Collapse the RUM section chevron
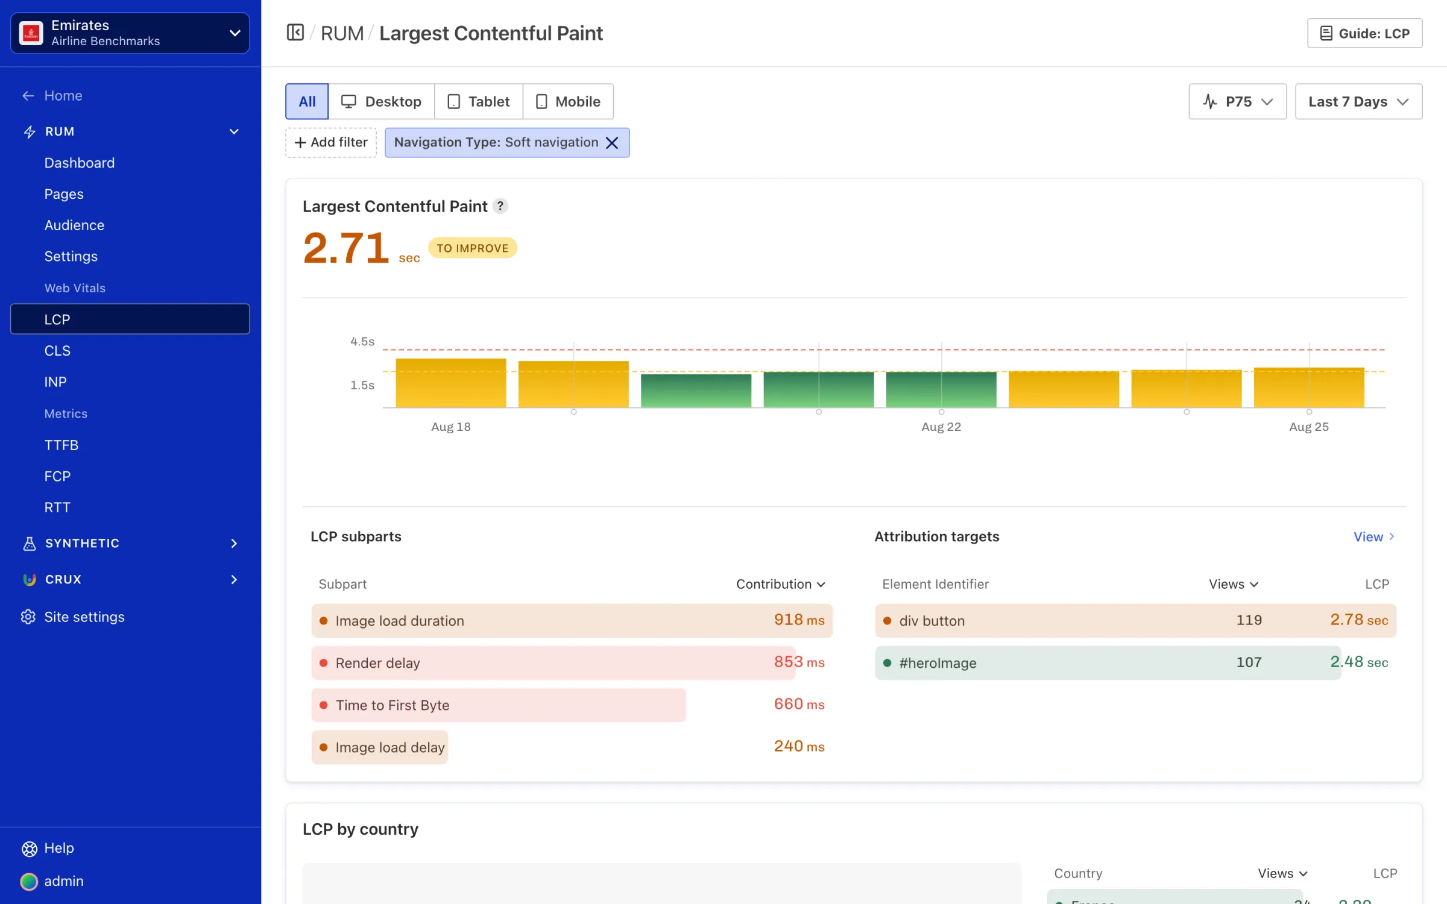Image resolution: width=1447 pixels, height=904 pixels. tap(234, 131)
